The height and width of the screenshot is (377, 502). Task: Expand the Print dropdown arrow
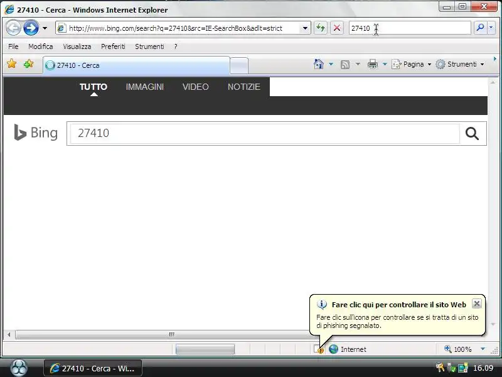(x=385, y=64)
